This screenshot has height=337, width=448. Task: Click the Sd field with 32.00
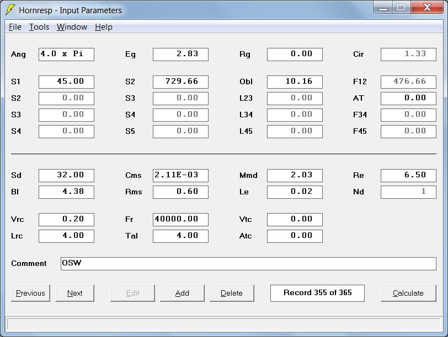[x=66, y=175]
